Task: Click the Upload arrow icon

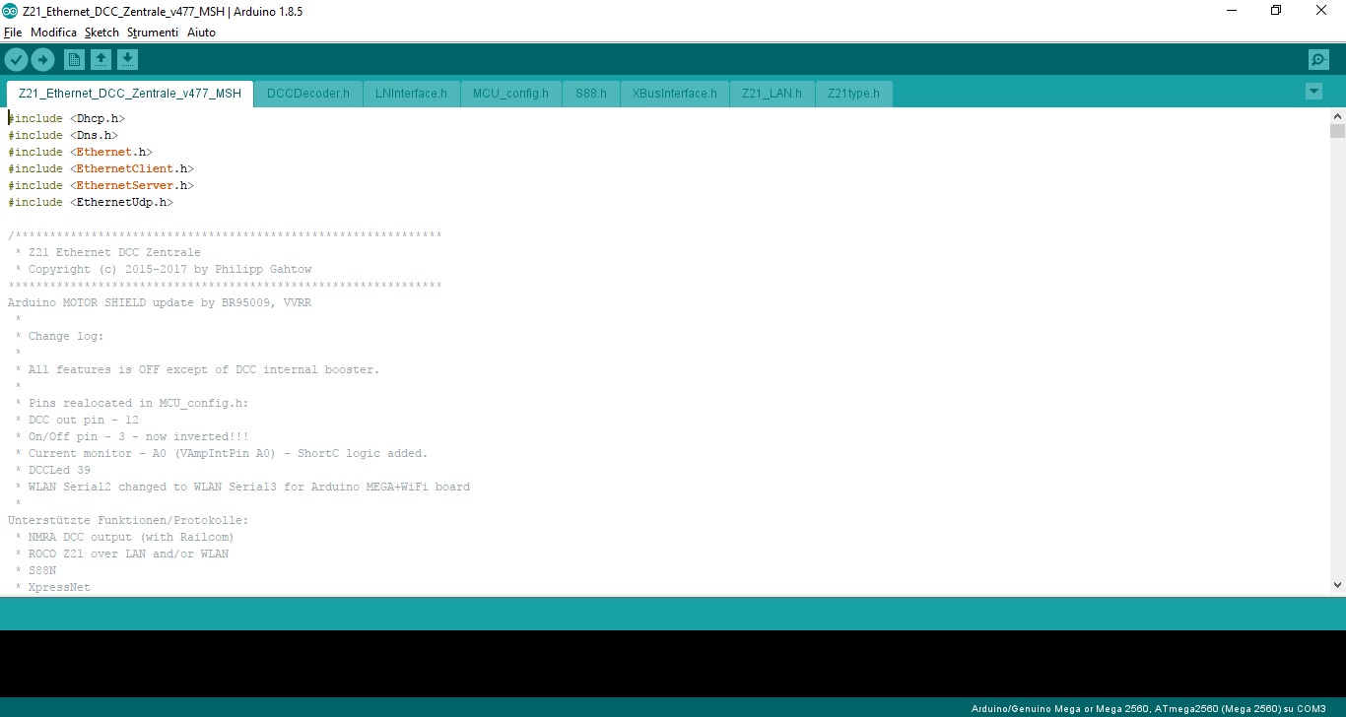Action: [42, 60]
